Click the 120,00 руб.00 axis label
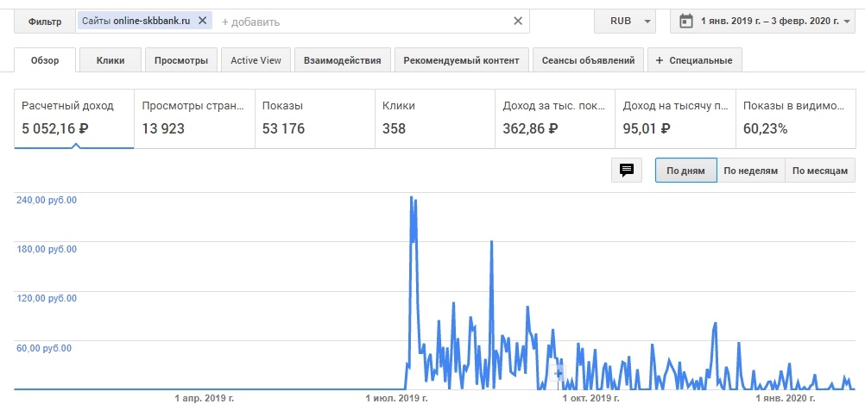Screen dimensions: 865x404 click(47, 298)
